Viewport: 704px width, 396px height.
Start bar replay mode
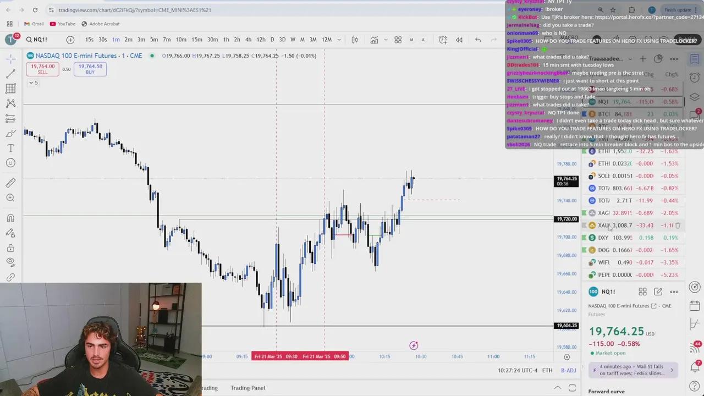coord(459,40)
